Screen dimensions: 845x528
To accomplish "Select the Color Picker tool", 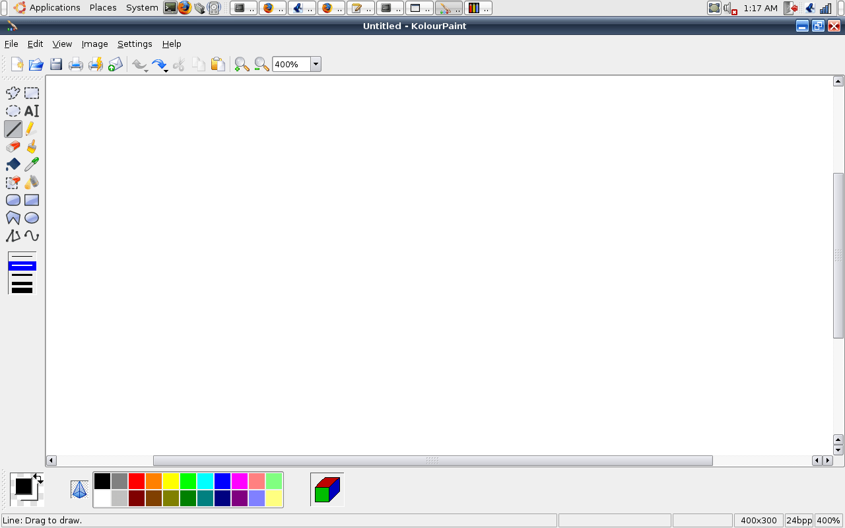I will pyautogui.click(x=31, y=164).
